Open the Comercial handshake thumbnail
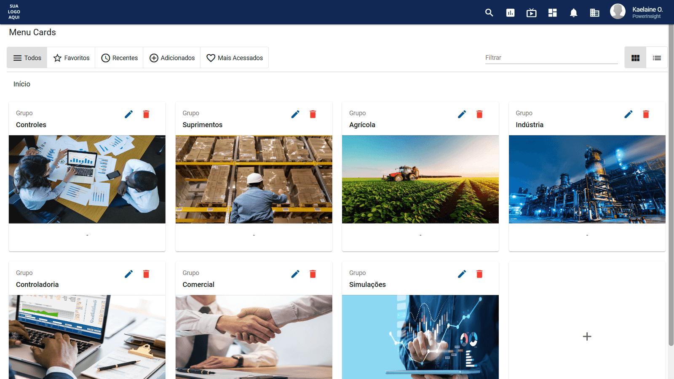 coord(254,336)
